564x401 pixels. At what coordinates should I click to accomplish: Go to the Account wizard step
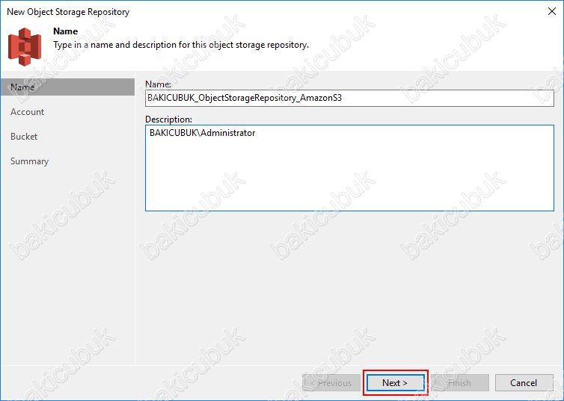28,112
